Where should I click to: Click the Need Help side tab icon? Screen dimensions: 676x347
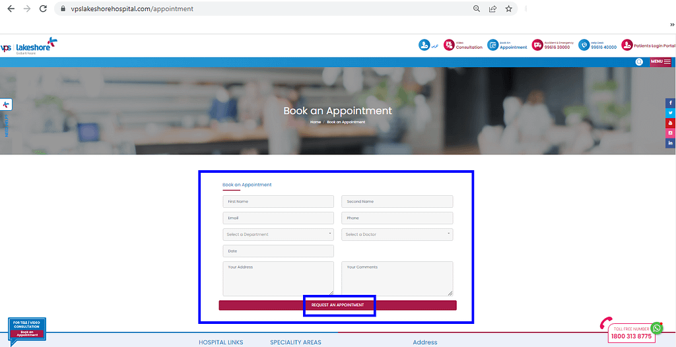6,105
